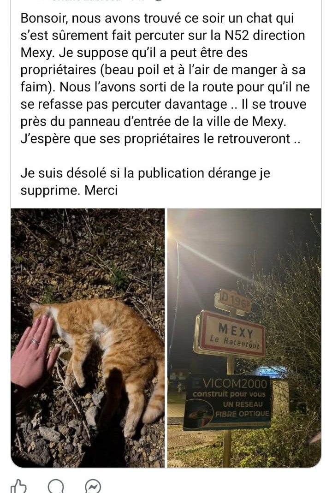Click the orange cat's body in the photo
Screen dimensions: 332x493
click(x=107, y=352)
